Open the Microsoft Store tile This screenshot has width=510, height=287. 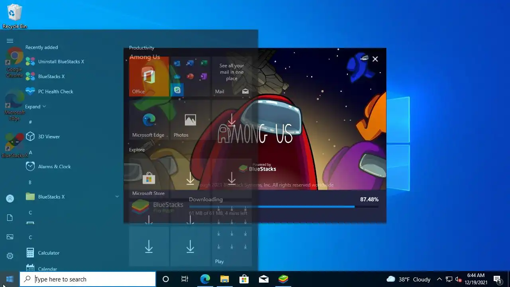[x=149, y=178]
